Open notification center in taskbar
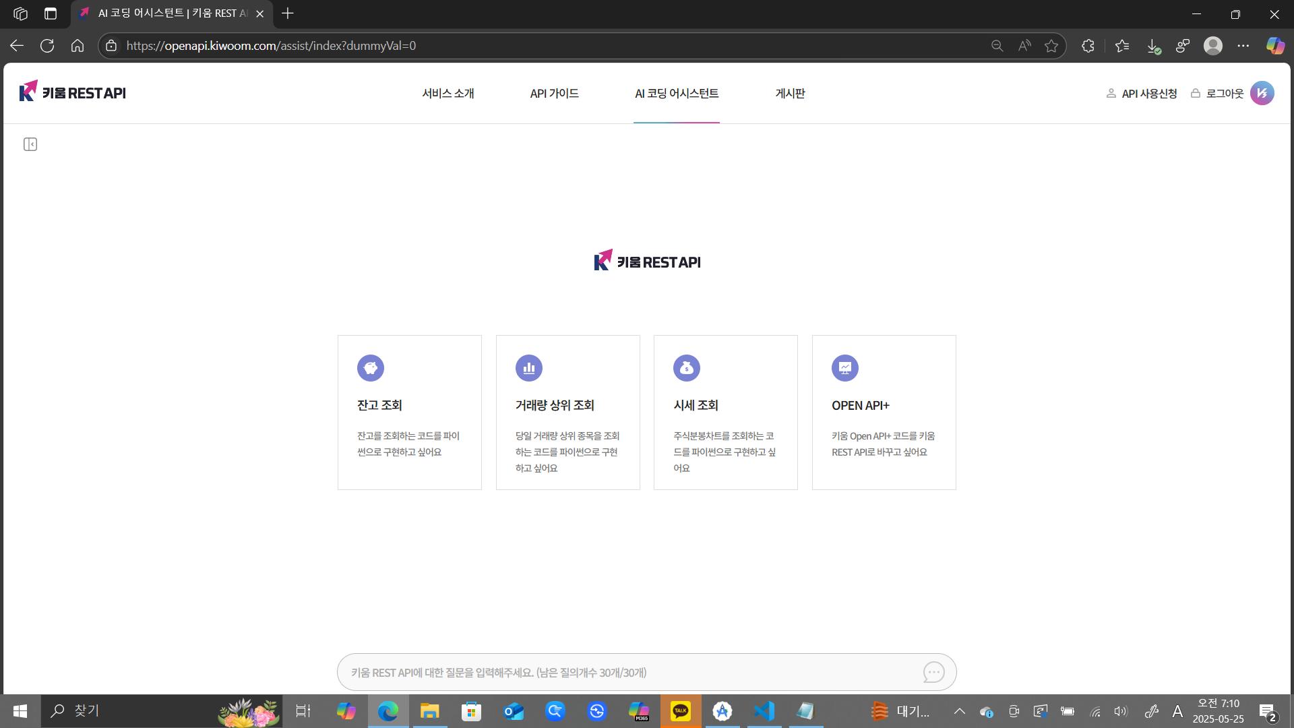Image resolution: width=1294 pixels, height=728 pixels. pyautogui.click(x=1268, y=711)
